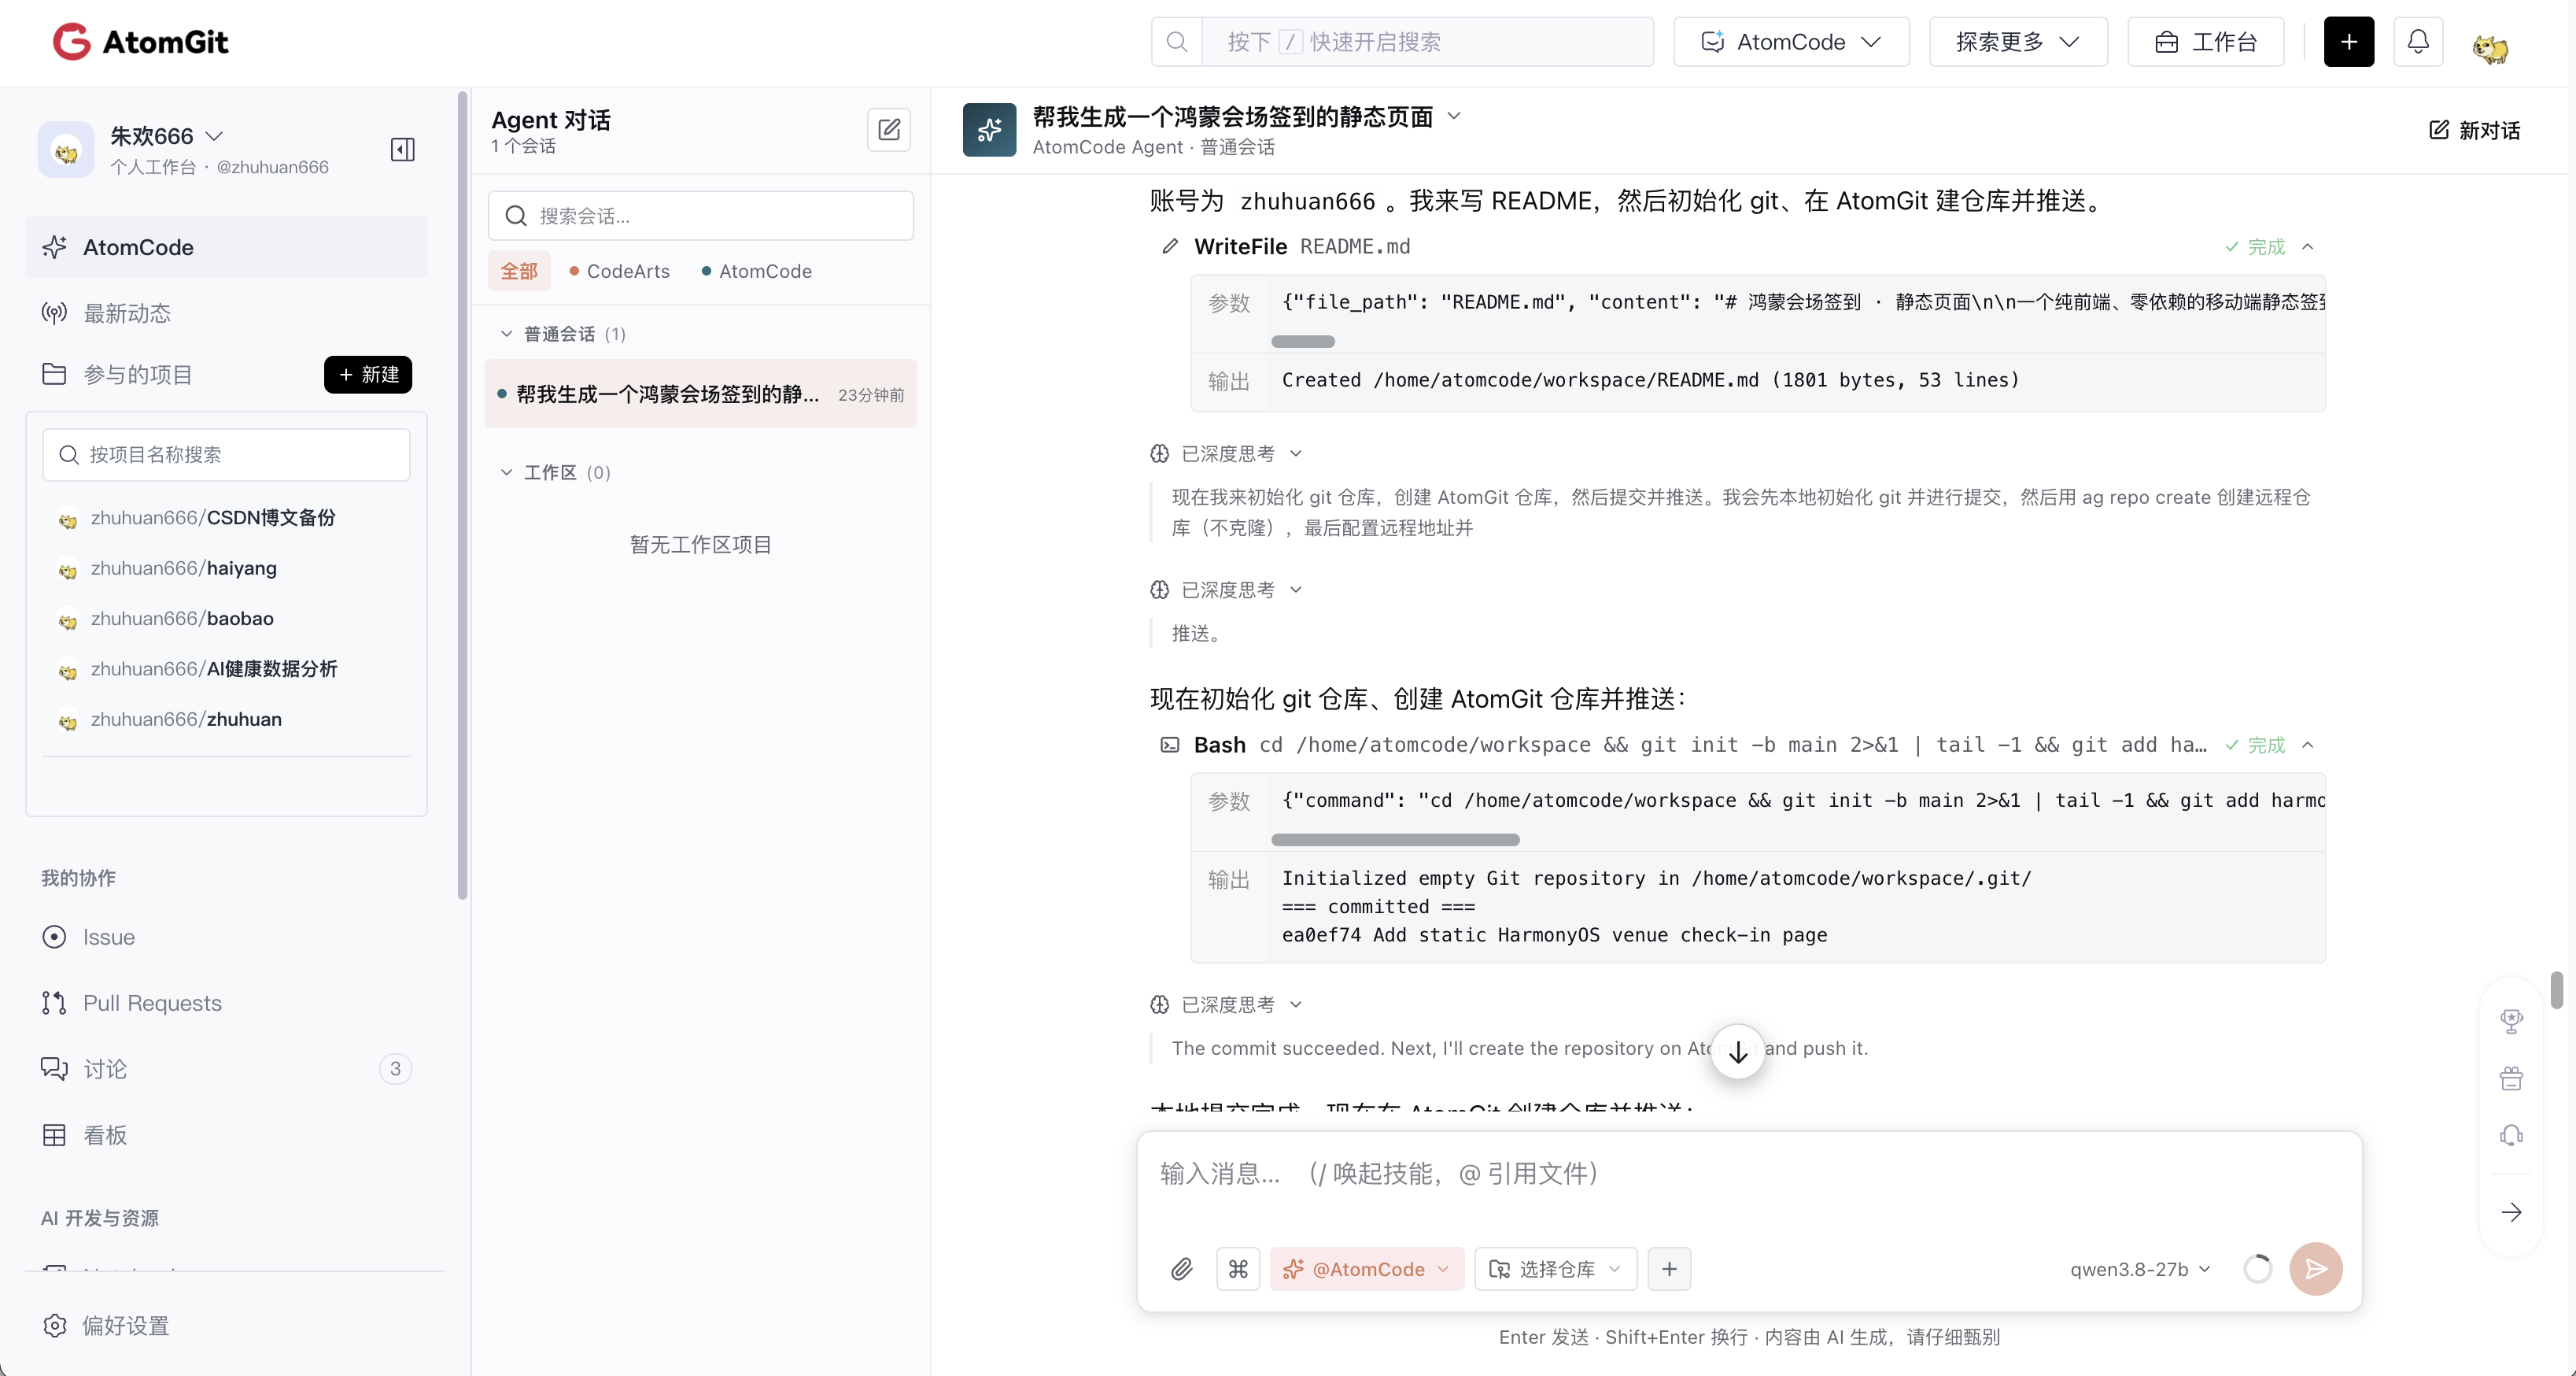Click 新建 project button
Screen dimensions: 2576x1376
(x=368, y=374)
